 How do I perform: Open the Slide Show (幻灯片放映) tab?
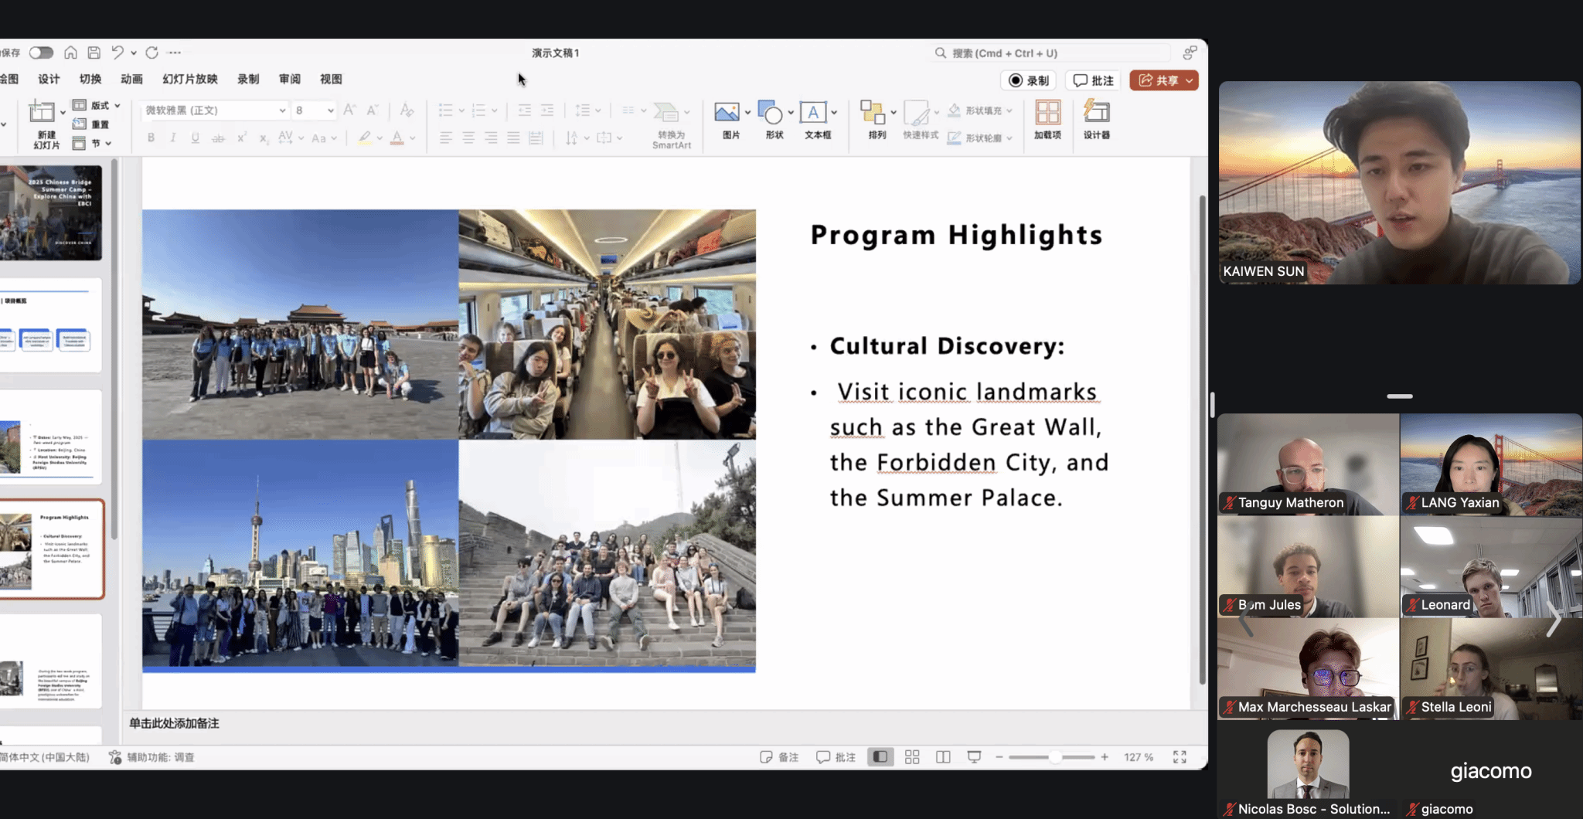click(x=190, y=79)
